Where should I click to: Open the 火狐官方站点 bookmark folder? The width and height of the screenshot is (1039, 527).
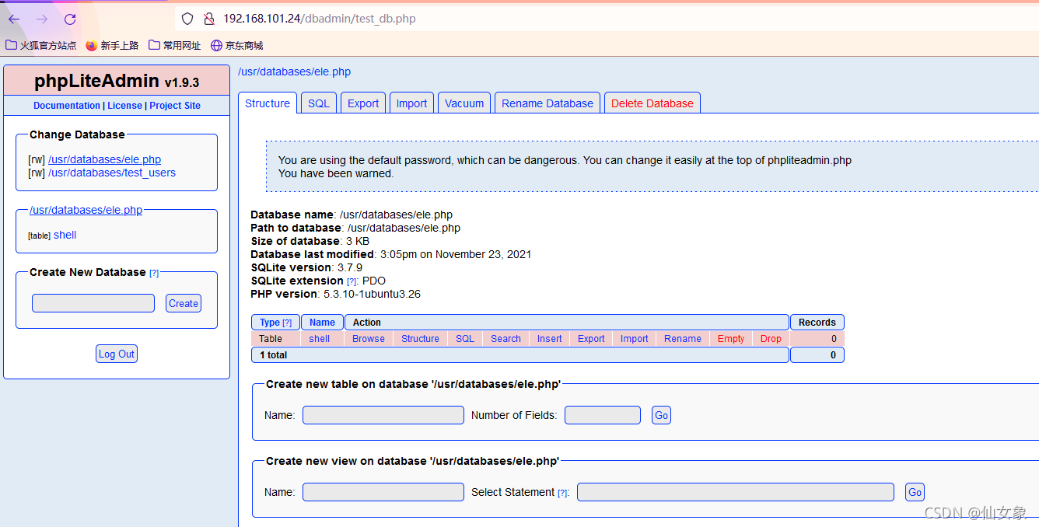(x=41, y=45)
